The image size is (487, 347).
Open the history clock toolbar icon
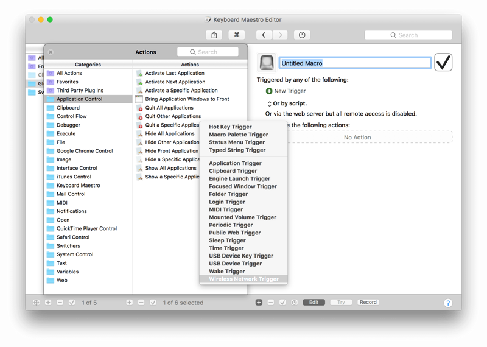302,35
